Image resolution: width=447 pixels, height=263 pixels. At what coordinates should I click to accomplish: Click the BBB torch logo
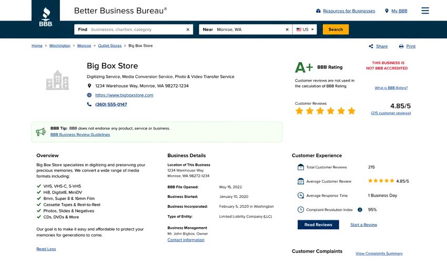point(46,16)
